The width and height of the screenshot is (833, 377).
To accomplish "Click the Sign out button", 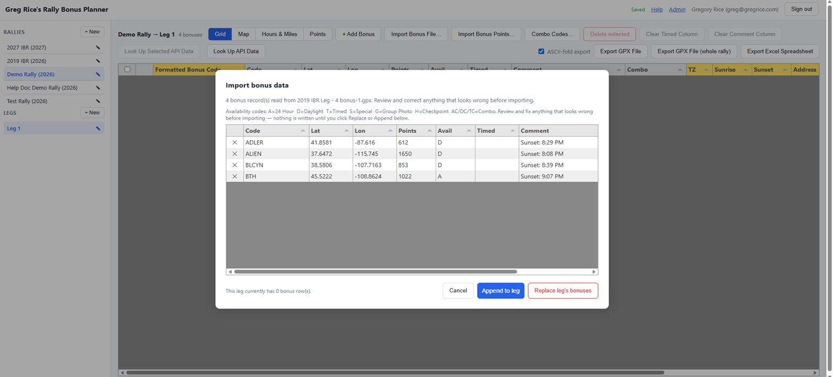I will 801,9.
